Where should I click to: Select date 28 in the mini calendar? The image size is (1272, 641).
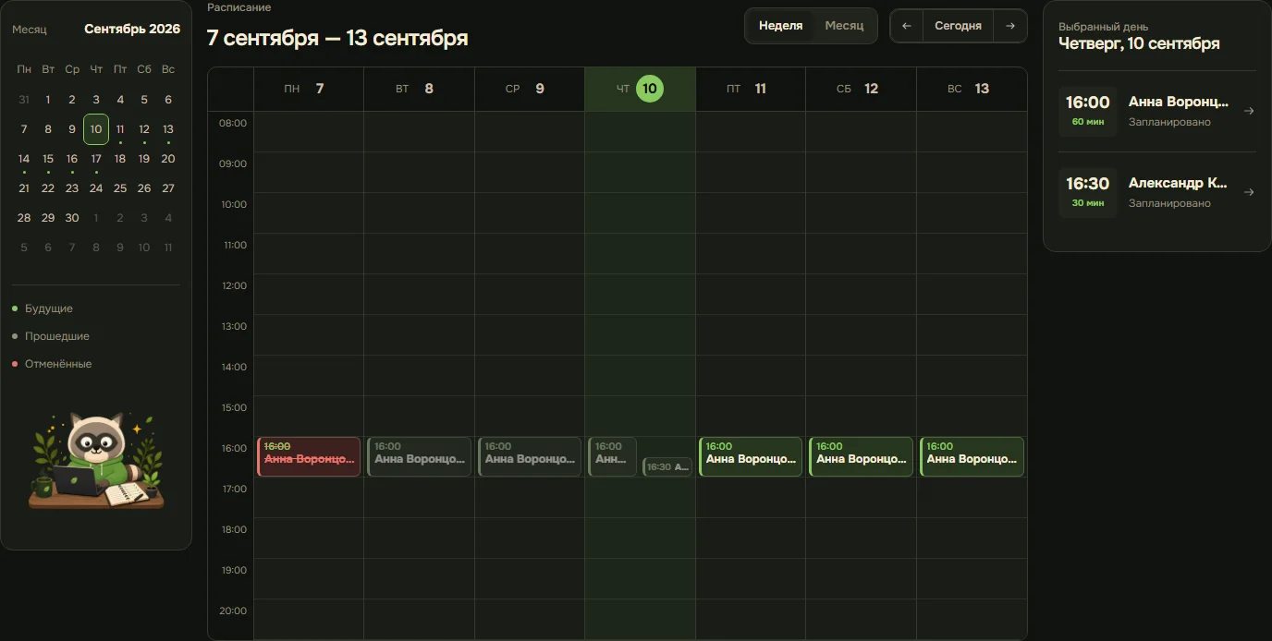pos(24,218)
